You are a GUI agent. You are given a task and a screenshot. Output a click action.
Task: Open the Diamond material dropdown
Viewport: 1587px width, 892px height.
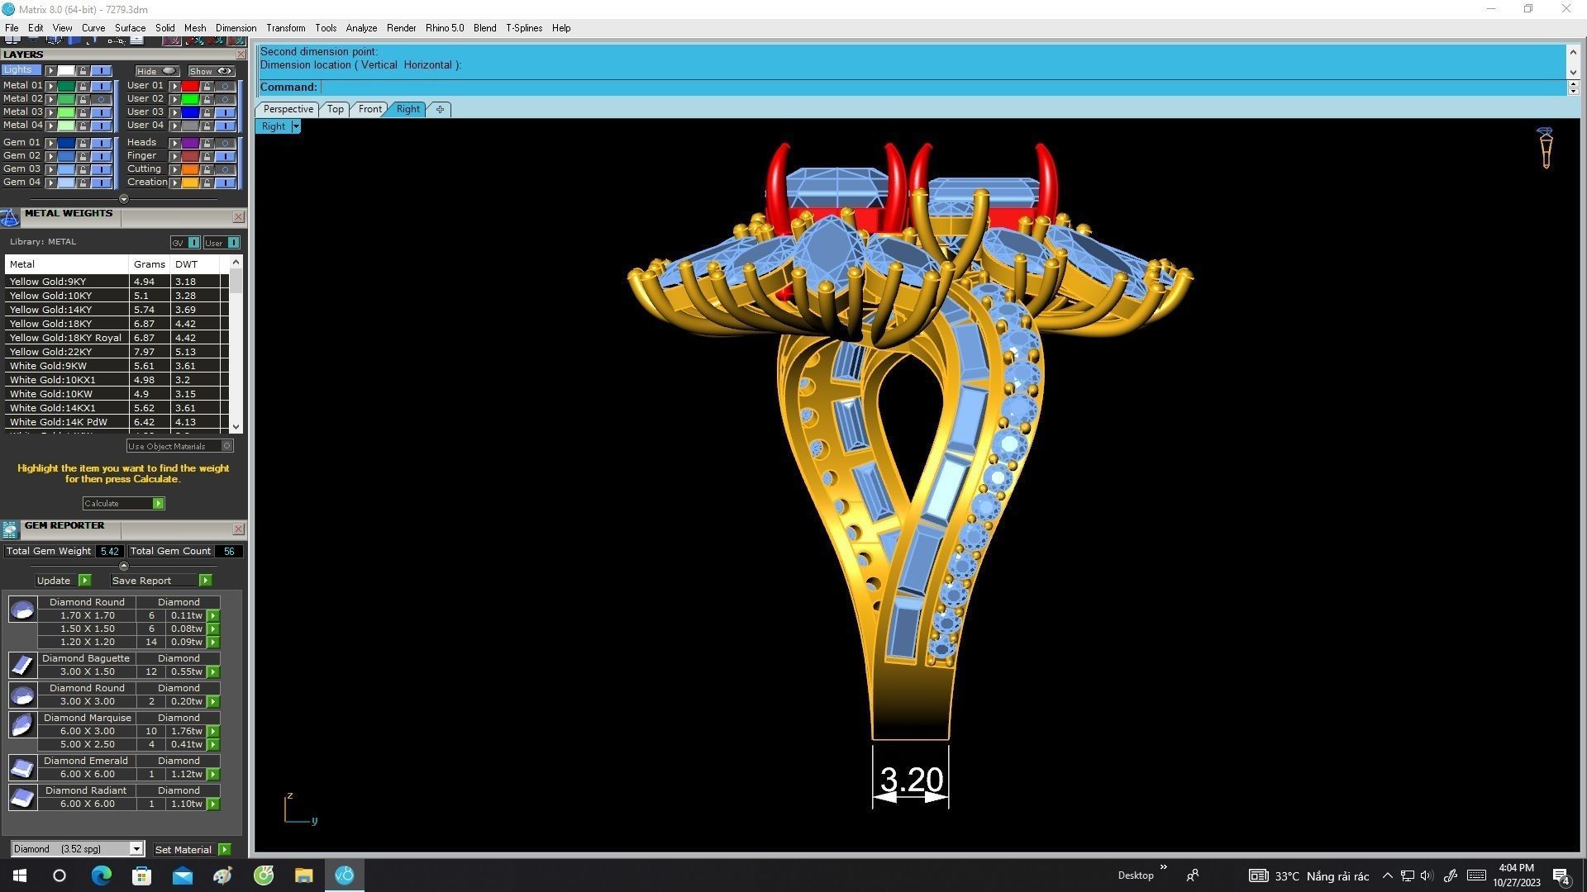pyautogui.click(x=136, y=849)
